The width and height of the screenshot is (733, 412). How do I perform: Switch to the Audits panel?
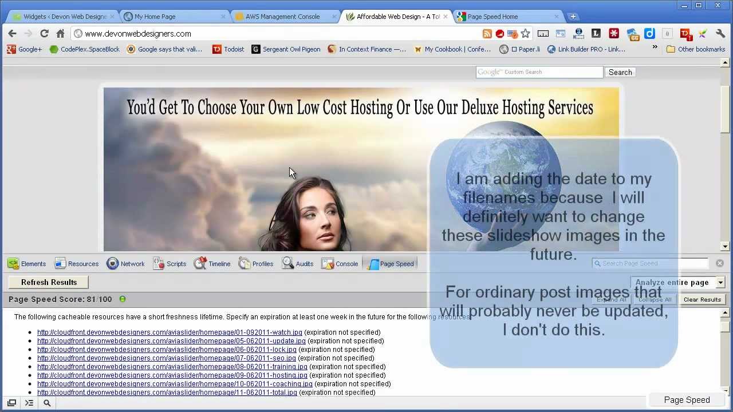[x=298, y=264]
